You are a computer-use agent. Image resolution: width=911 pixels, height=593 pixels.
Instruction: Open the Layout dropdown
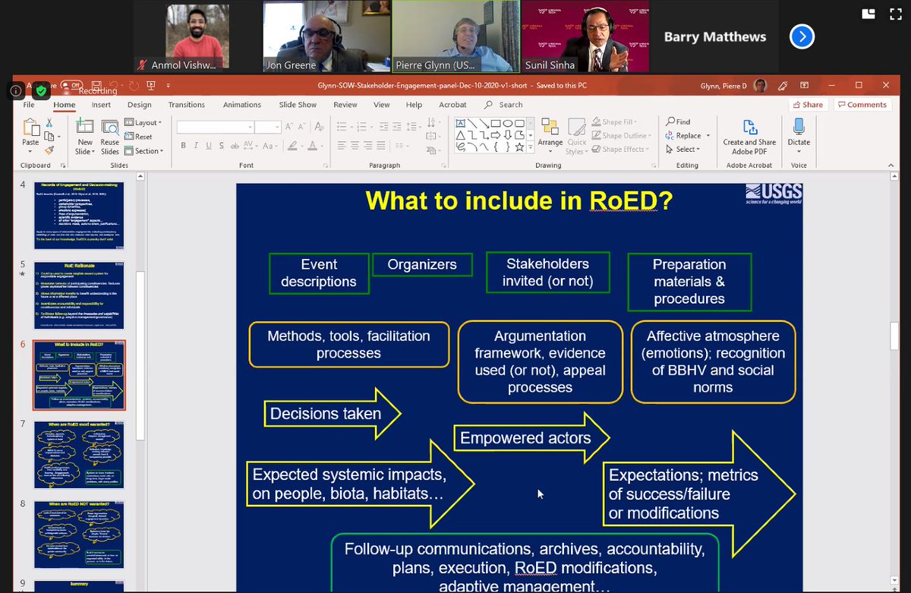tap(142, 122)
